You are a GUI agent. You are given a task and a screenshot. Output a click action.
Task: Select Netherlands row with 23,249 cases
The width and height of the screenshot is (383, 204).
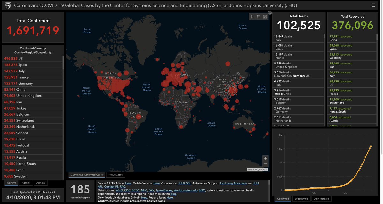(33, 127)
